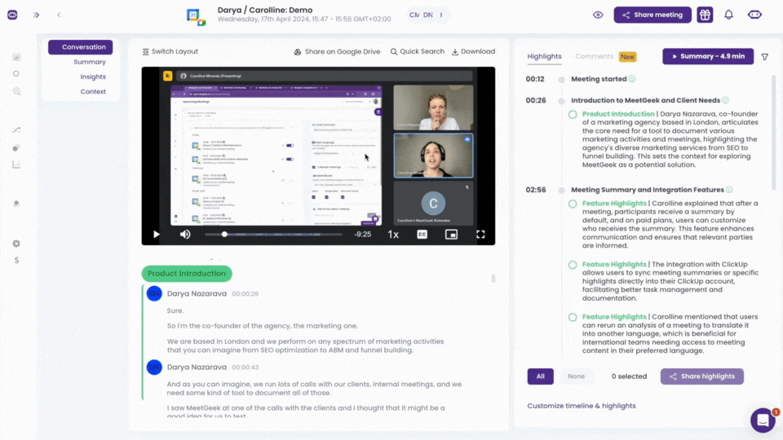Go back using the left chevron

pyautogui.click(x=59, y=15)
